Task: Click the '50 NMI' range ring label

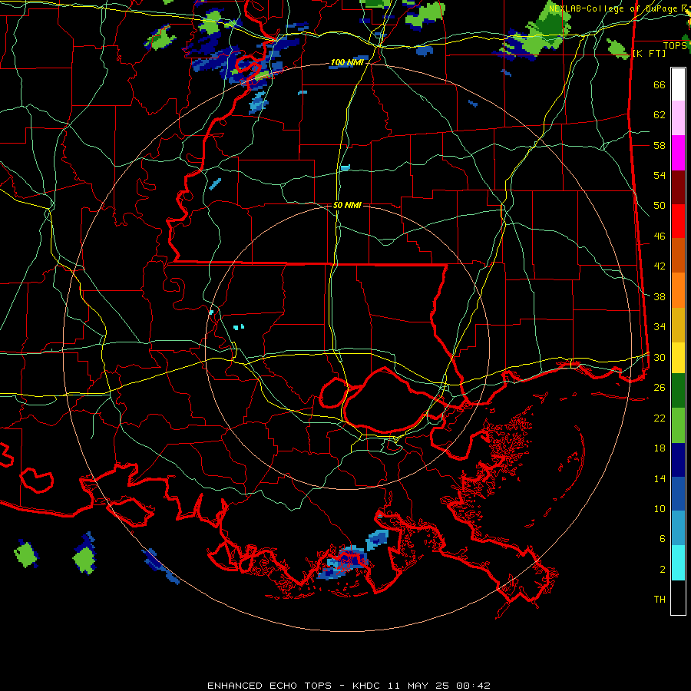Action: coord(347,205)
